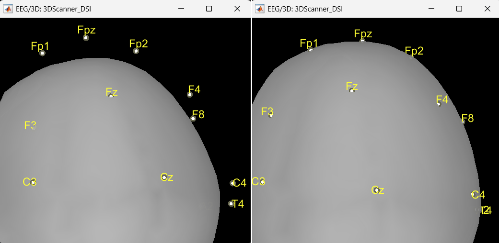This screenshot has width=499, height=243.
Task: Click the MATLAB icon in the right window title bar
Action: click(x=259, y=9)
